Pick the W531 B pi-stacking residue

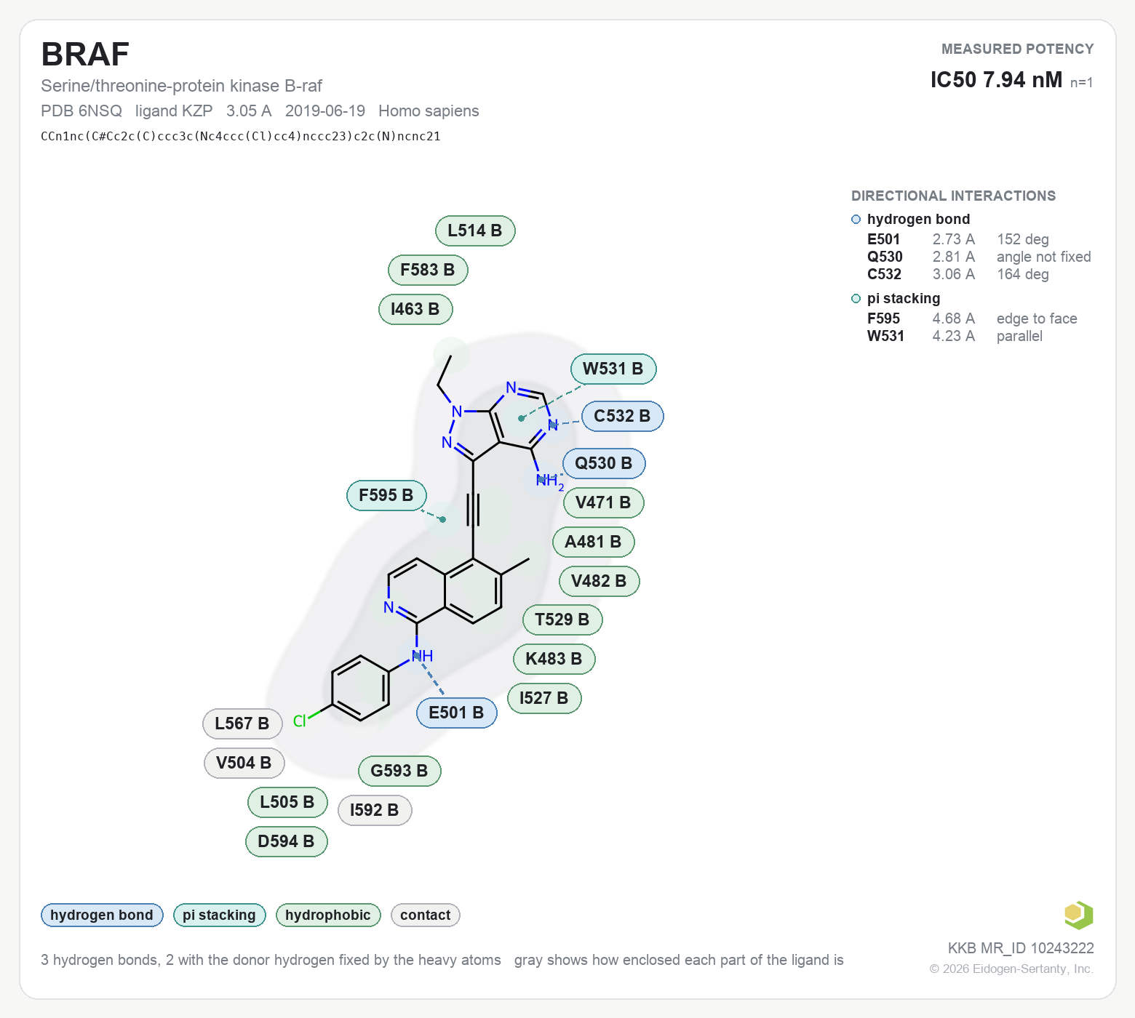click(x=613, y=369)
